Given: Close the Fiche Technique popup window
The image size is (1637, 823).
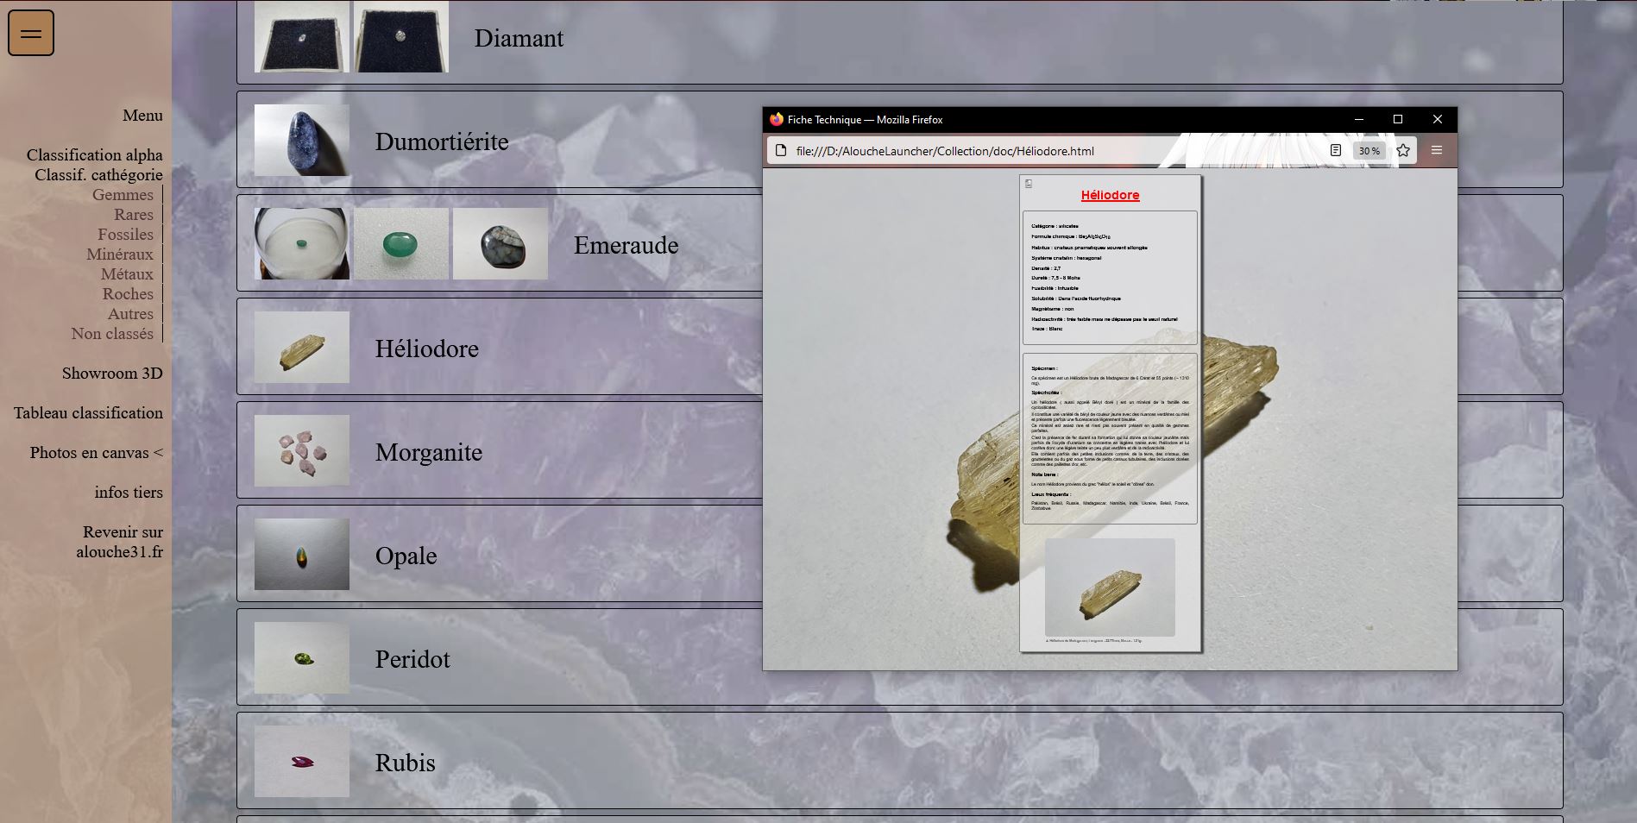Looking at the screenshot, I should [x=1437, y=119].
